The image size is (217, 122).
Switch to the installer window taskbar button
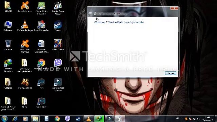point(120,119)
